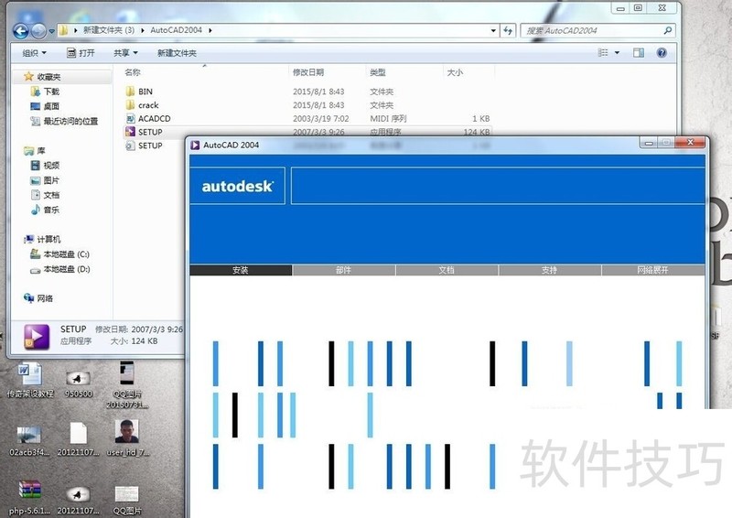Open the bottom-row QQ图片 desktop icon
The width and height of the screenshot is (732, 518).
pos(127,499)
